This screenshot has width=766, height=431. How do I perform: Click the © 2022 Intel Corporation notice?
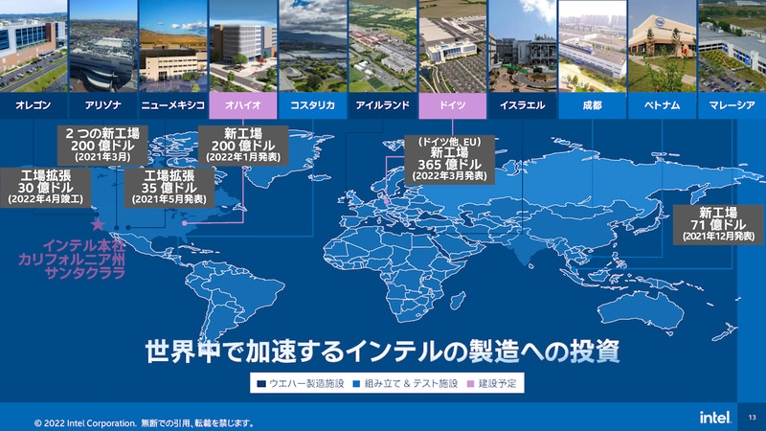pyautogui.click(x=145, y=423)
